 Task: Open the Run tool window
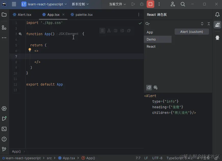[4, 118]
